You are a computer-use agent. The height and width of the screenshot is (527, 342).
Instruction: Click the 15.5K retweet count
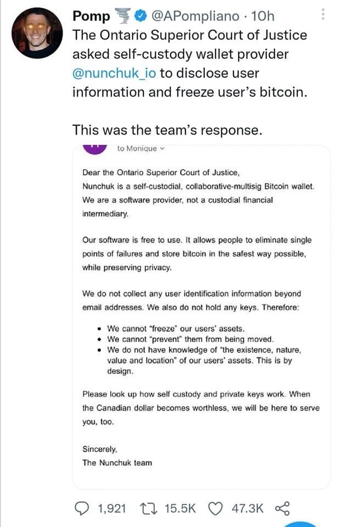(180, 508)
